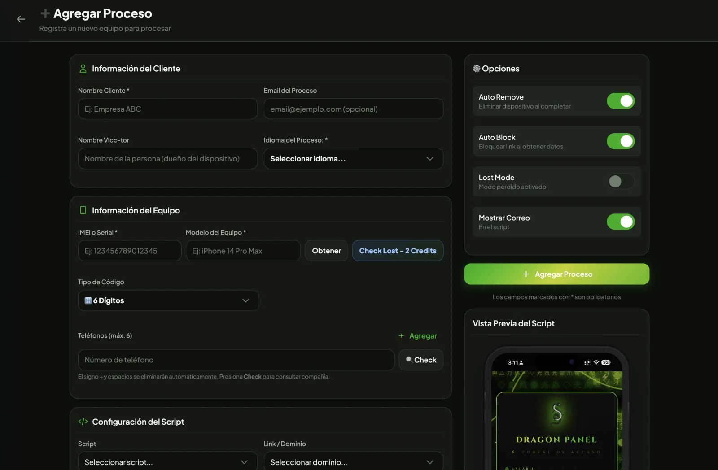The image size is (718, 470).
Task: Click the 'Idioma del Proceso' label
Action: click(296, 140)
